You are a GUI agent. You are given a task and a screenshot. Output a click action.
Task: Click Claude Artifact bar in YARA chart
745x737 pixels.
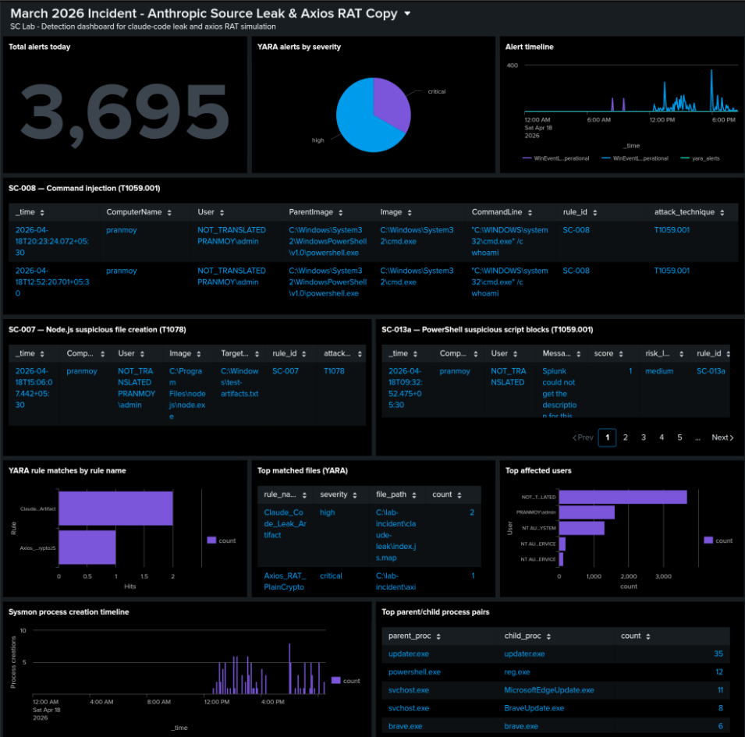tap(115, 508)
